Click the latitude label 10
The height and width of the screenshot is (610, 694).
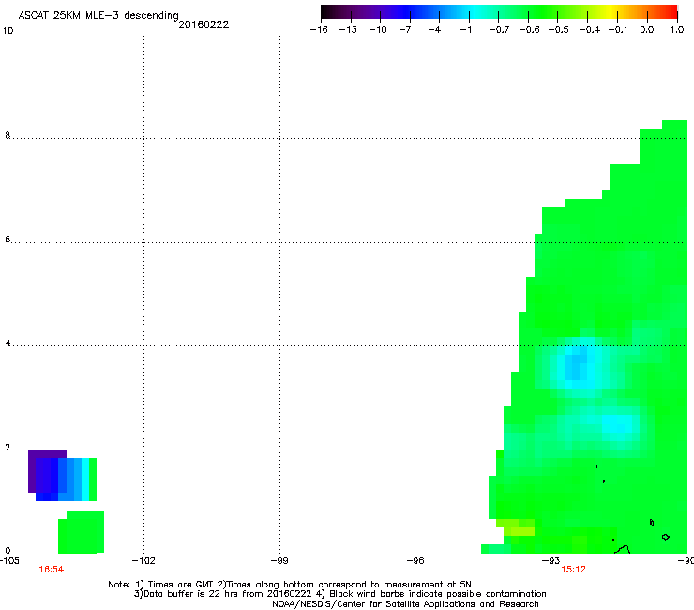coord(8,31)
